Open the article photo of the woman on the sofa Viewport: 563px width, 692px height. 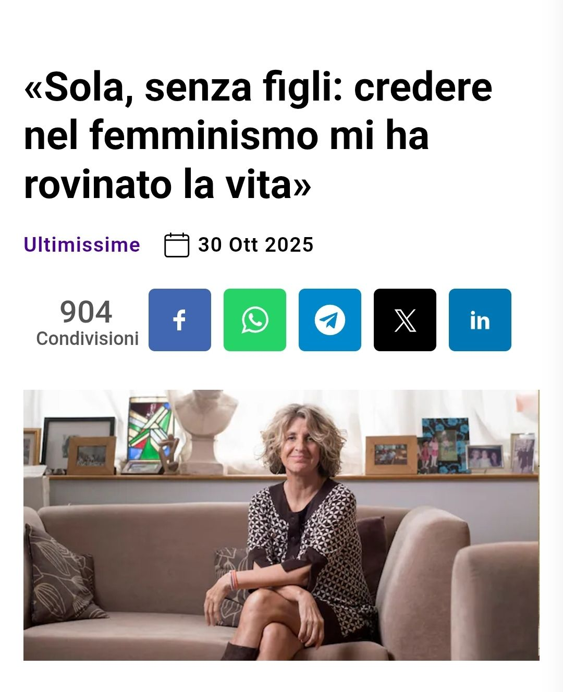point(281,525)
